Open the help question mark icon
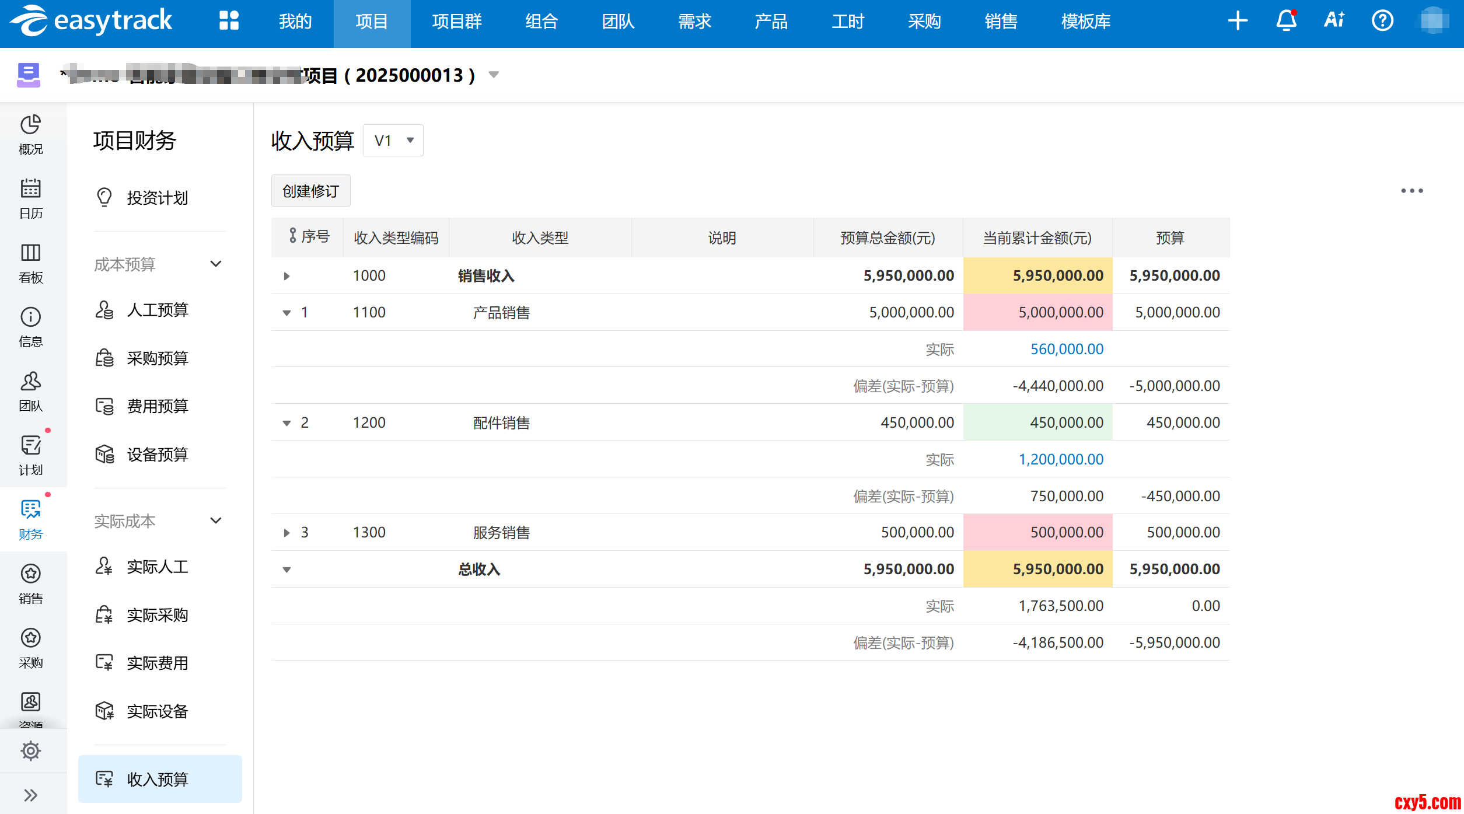The image size is (1464, 814). point(1382,21)
